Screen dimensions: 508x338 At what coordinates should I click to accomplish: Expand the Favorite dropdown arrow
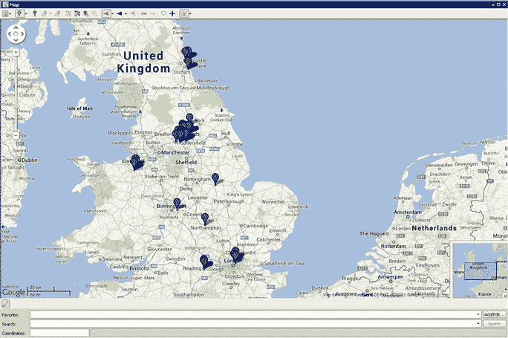pos(478,314)
